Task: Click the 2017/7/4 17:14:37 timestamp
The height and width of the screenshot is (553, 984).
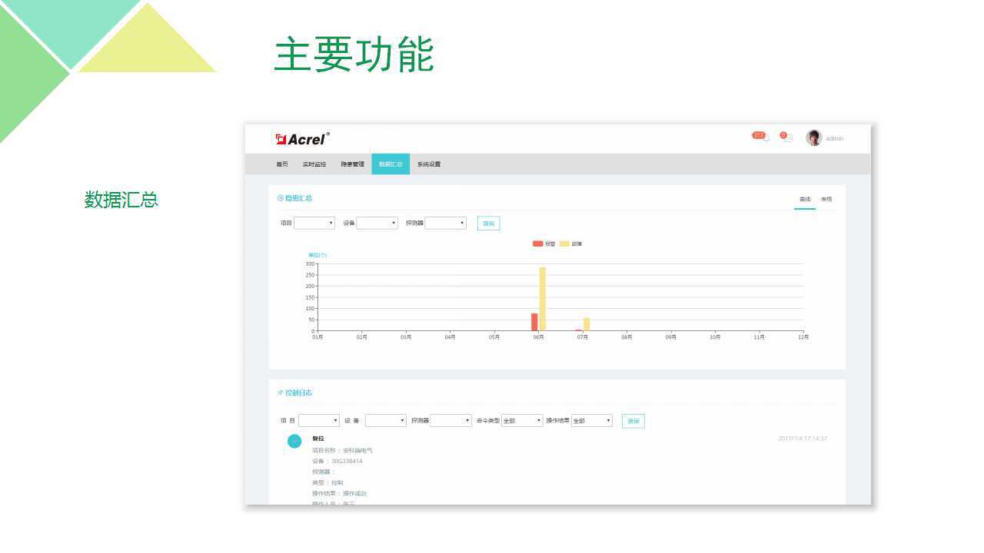Action: point(803,439)
